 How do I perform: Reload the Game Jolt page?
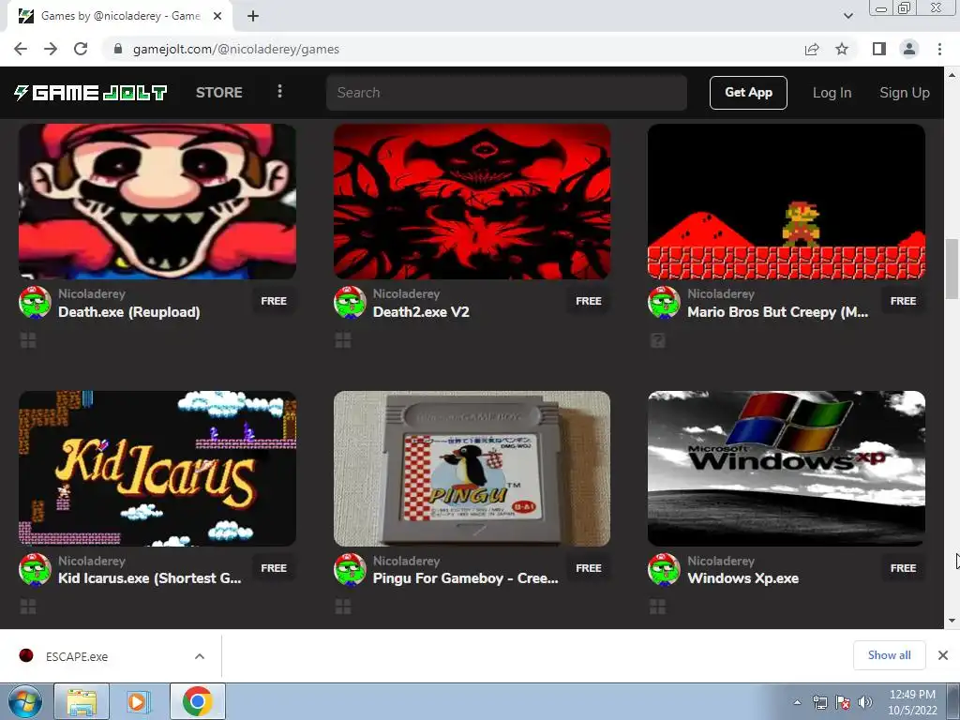click(81, 49)
